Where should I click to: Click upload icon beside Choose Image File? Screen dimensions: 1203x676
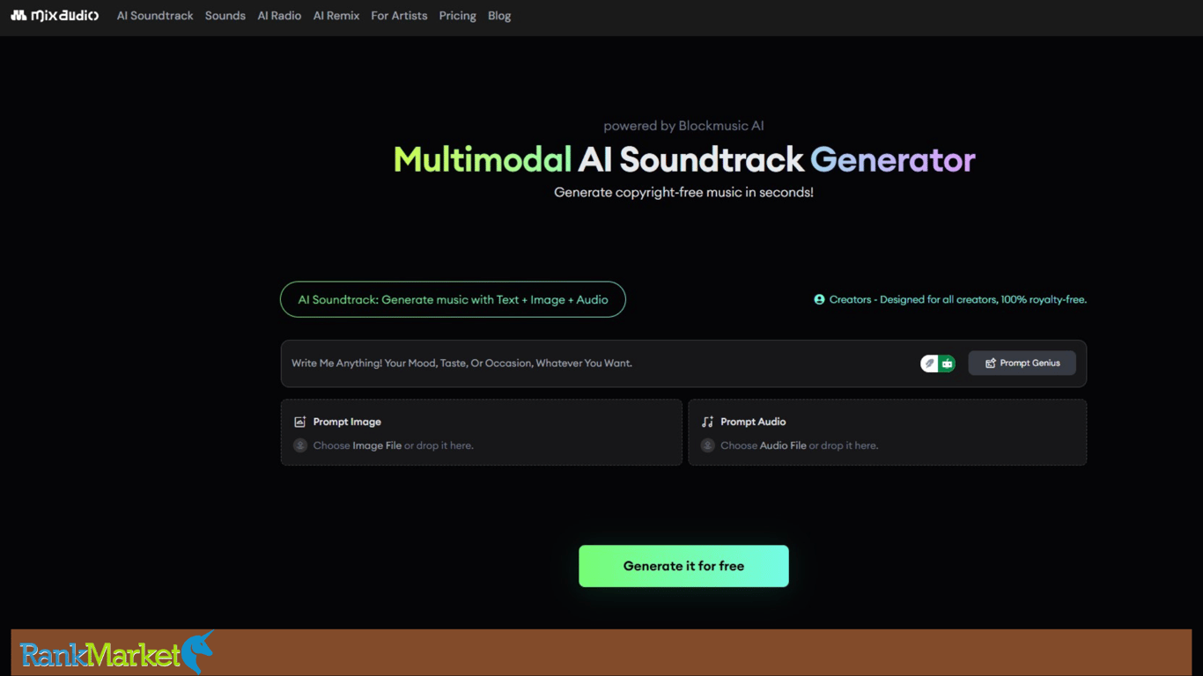[x=300, y=445]
